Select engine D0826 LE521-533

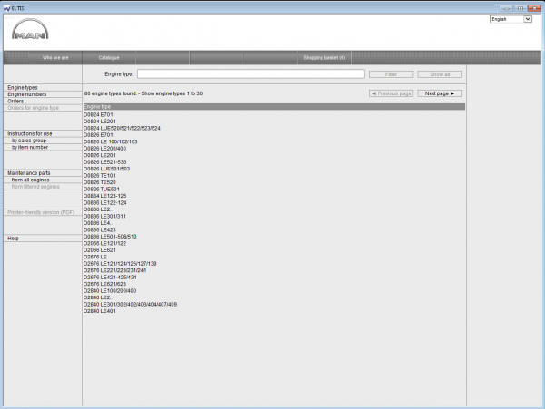point(105,162)
